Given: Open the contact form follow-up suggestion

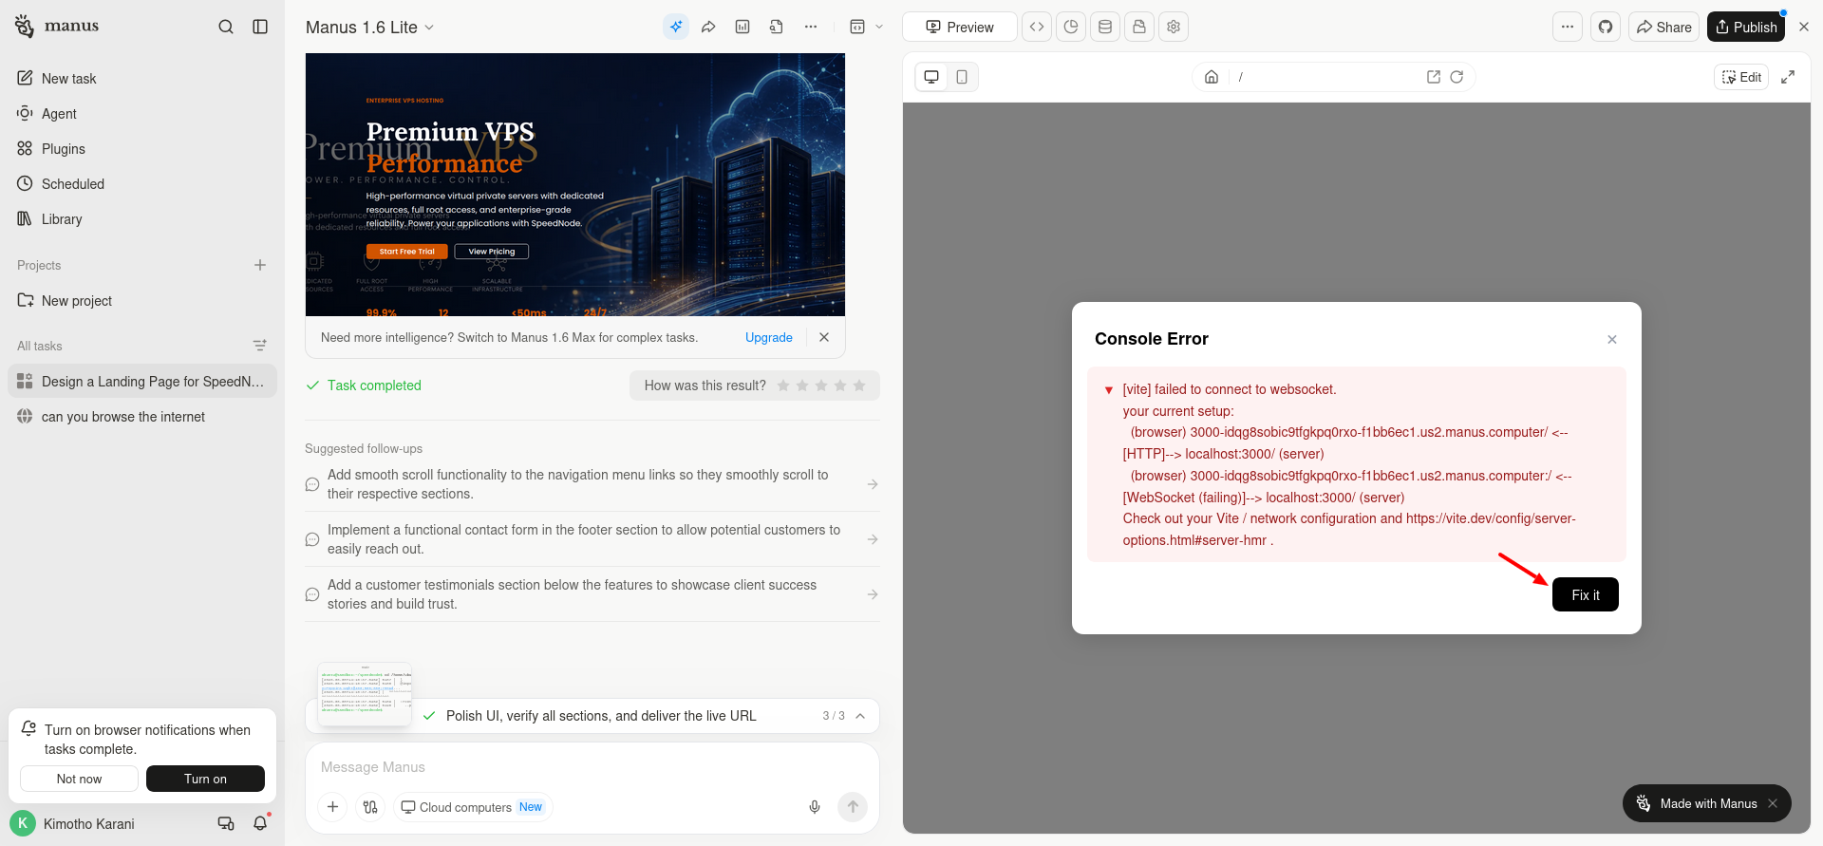Looking at the screenshot, I should click(x=592, y=539).
